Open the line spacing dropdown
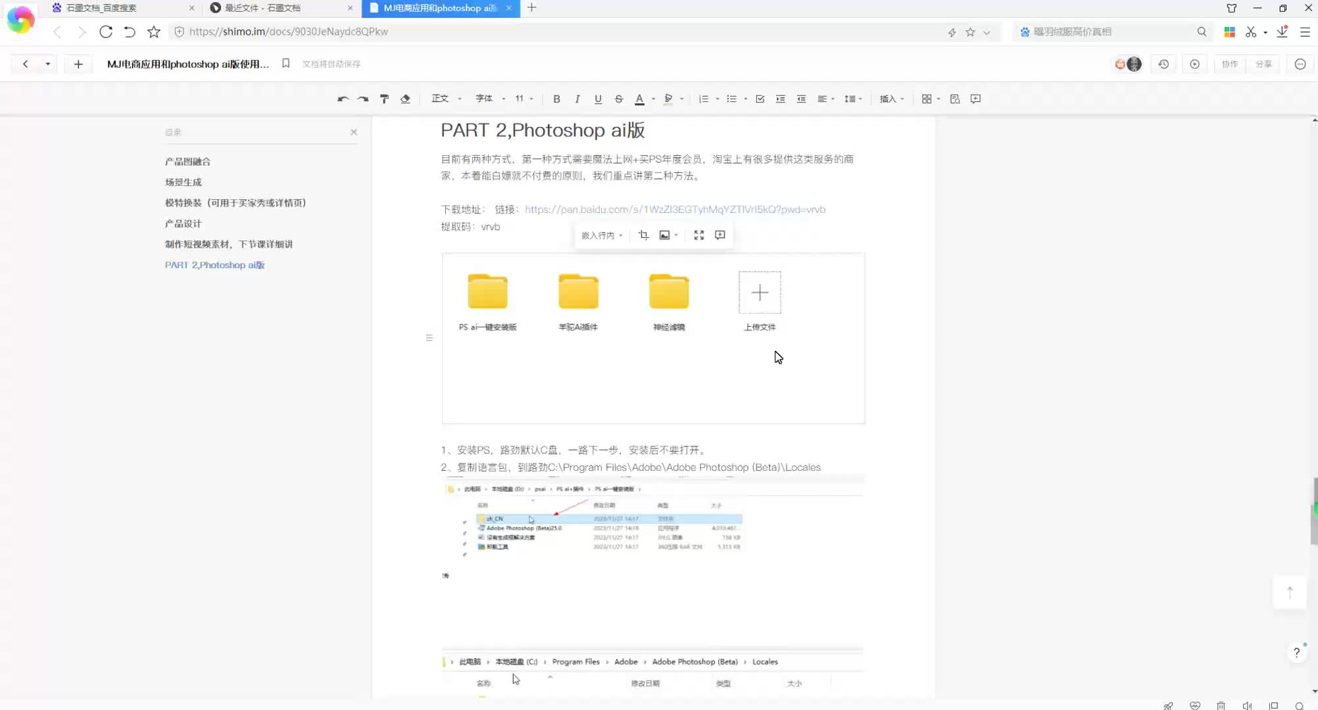1318x710 pixels. [x=853, y=99]
